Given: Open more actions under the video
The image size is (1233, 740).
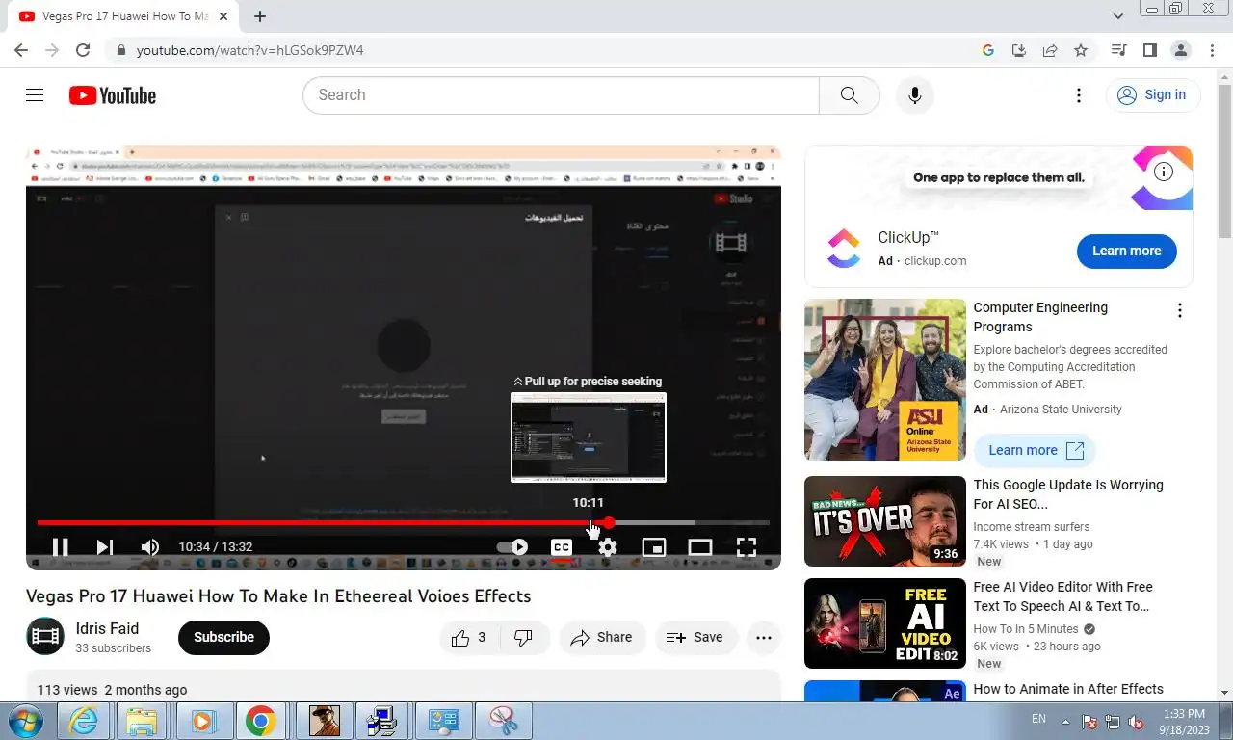Looking at the screenshot, I should 764,637.
